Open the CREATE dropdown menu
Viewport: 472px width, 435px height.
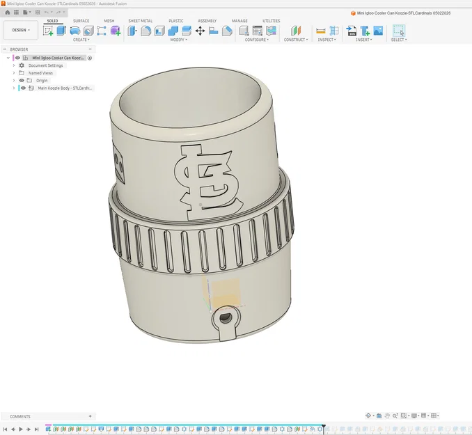[x=81, y=40]
